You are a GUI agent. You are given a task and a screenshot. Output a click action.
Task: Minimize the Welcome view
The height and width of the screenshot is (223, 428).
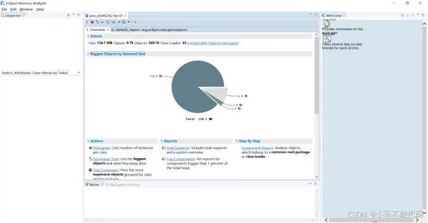418,15
